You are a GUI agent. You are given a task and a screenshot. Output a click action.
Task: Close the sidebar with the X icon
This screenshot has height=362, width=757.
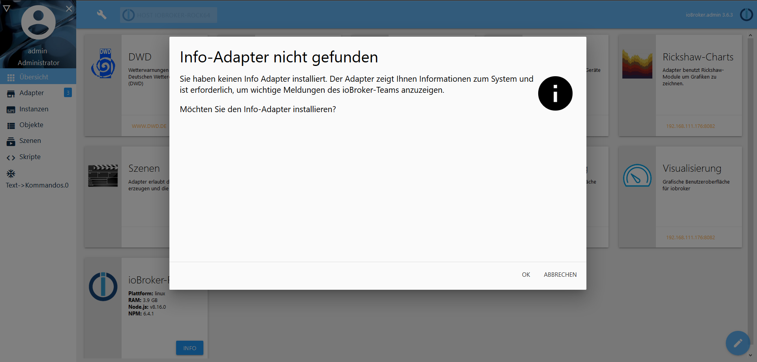tap(69, 9)
